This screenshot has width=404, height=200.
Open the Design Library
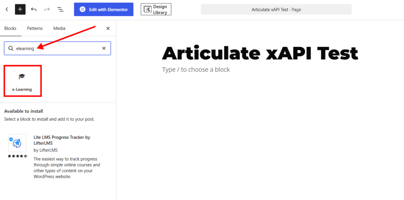[x=156, y=9]
